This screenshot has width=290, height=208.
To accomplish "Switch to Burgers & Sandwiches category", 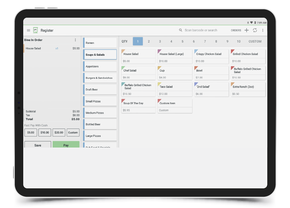I will pyautogui.click(x=100, y=78).
